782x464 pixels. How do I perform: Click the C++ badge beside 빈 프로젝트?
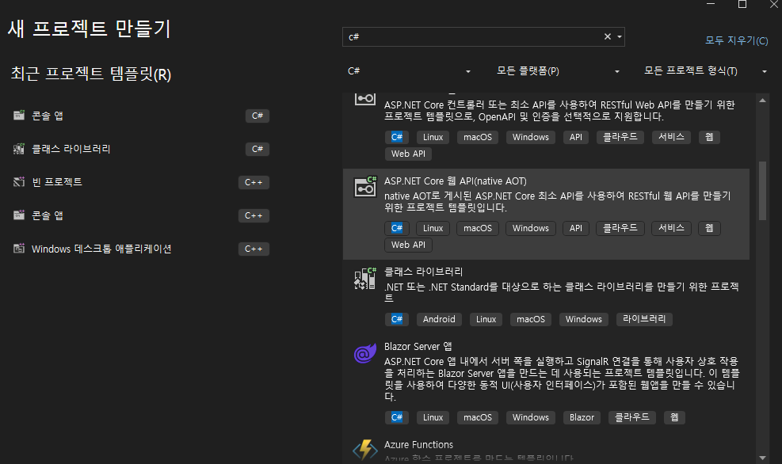254,182
